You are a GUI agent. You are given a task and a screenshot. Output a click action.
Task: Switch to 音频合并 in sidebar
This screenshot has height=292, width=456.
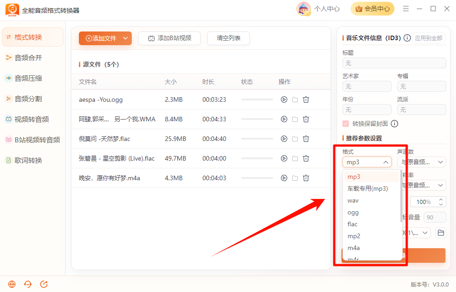pyautogui.click(x=32, y=58)
